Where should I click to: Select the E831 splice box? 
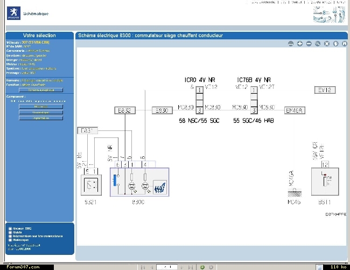(x=87, y=130)
